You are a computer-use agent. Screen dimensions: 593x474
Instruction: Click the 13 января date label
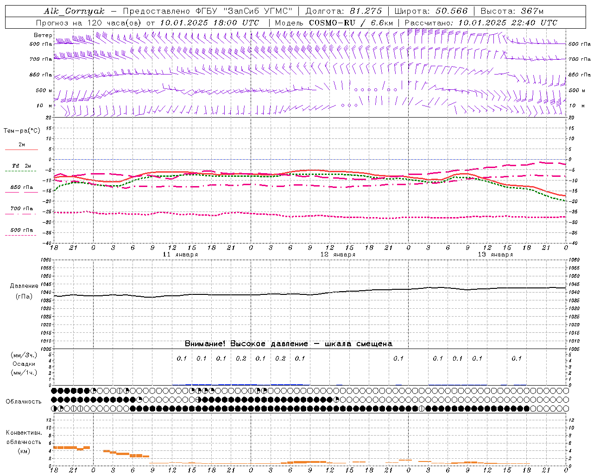click(x=496, y=255)
